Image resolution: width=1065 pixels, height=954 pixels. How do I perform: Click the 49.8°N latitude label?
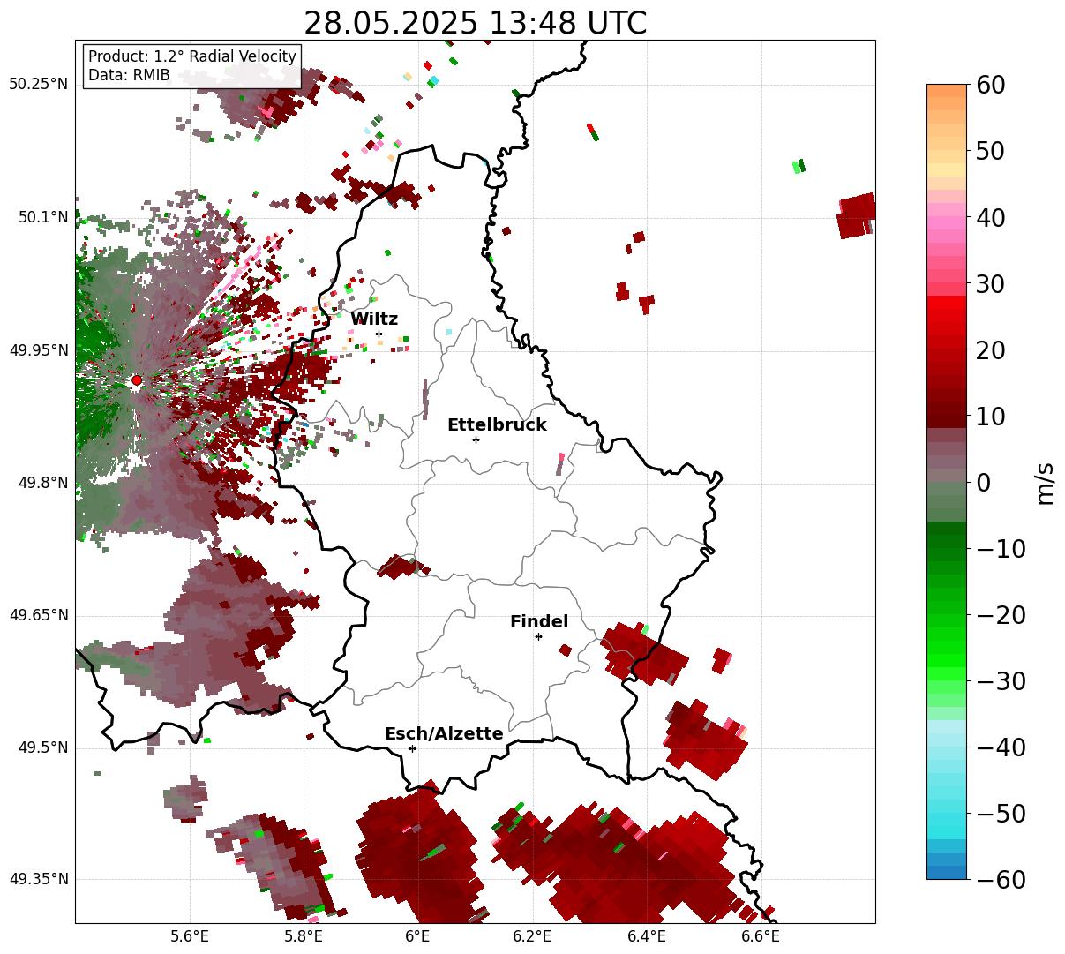point(42,483)
